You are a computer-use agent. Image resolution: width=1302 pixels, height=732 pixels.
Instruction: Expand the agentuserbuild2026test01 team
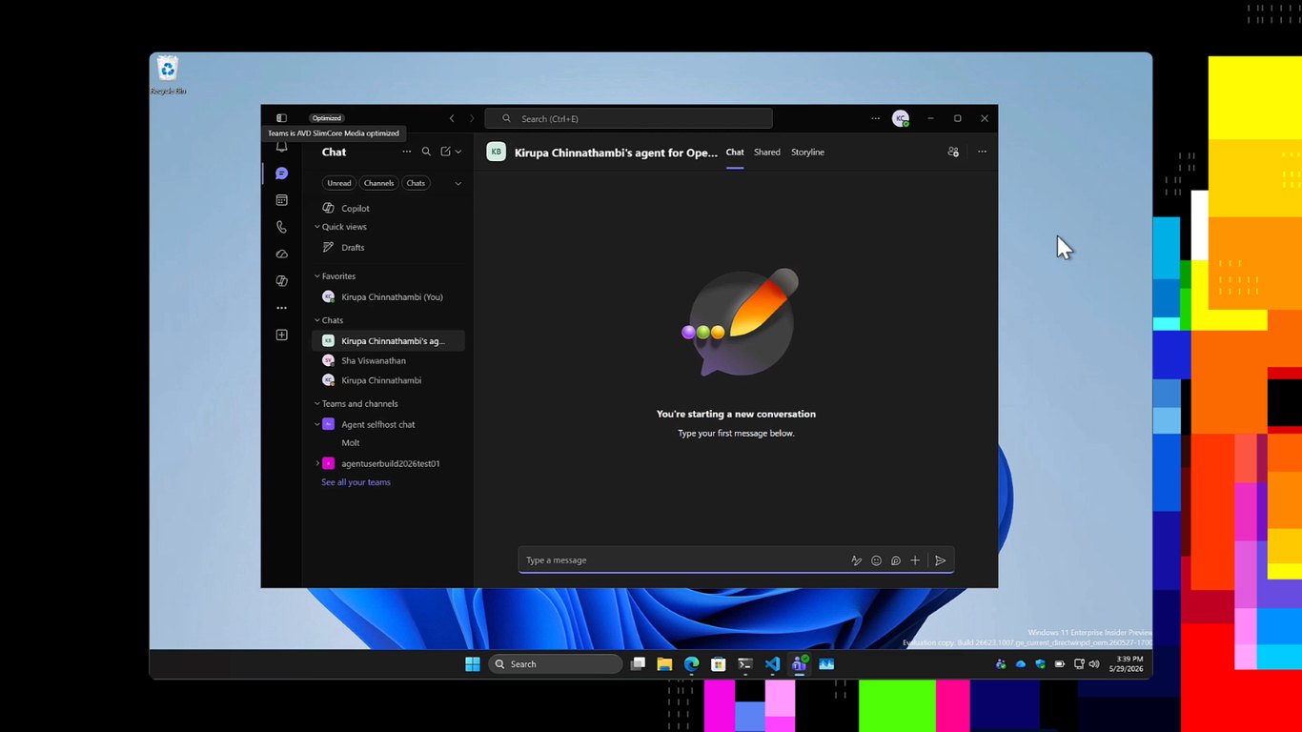317,463
